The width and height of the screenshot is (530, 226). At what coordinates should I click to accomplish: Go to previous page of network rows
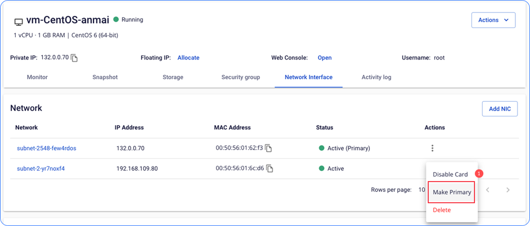coord(488,190)
